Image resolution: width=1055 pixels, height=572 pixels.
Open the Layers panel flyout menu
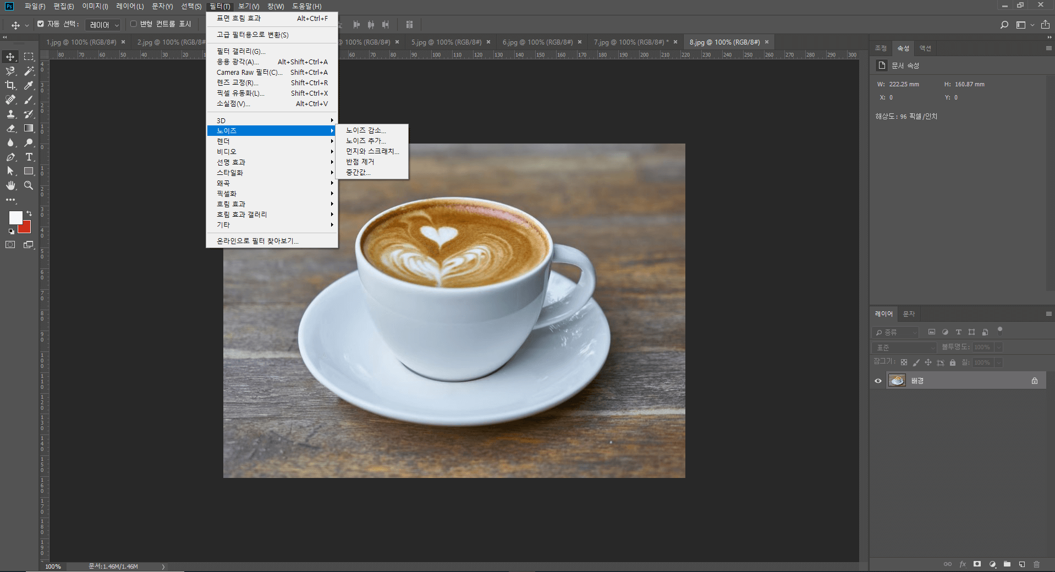1048,313
